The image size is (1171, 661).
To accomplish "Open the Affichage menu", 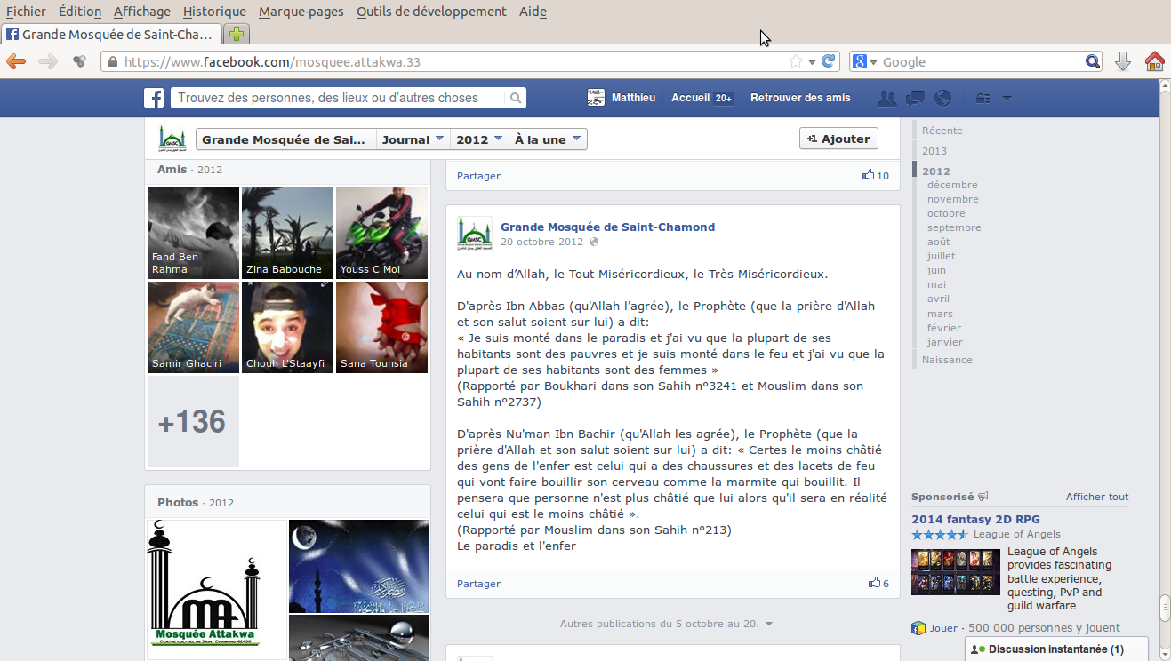I will [142, 12].
